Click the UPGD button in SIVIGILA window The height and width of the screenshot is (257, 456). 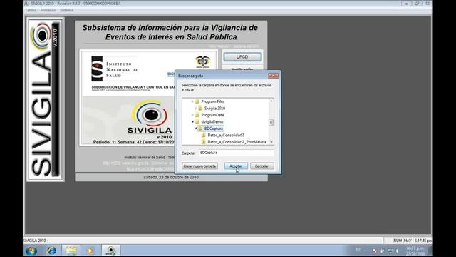242,57
